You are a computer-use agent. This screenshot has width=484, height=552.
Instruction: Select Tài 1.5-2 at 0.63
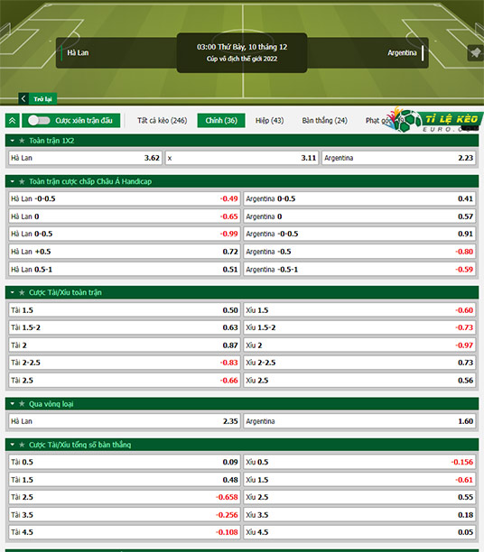coord(124,327)
